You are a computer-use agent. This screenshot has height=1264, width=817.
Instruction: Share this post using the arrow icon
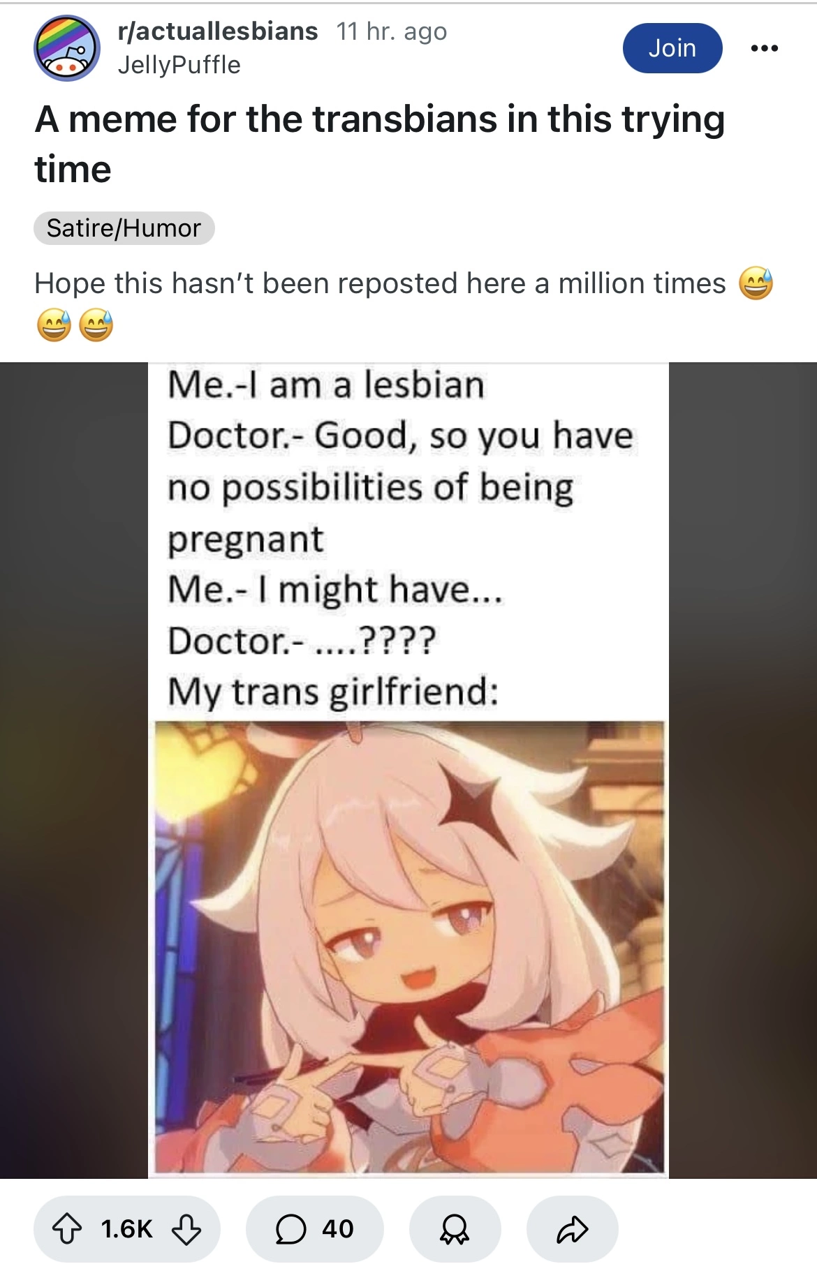pyautogui.click(x=572, y=1229)
